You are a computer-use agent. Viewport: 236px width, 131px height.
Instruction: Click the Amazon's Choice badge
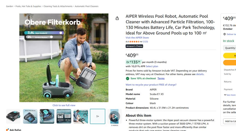coord(134,46)
